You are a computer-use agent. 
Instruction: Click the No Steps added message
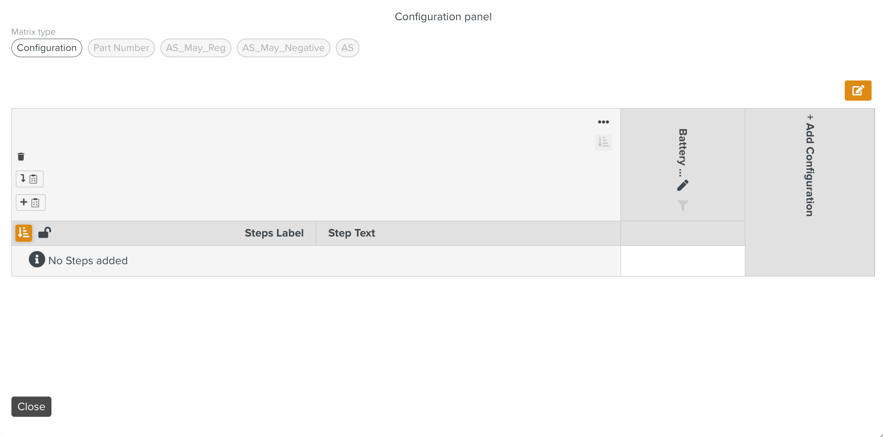pyautogui.click(x=88, y=261)
